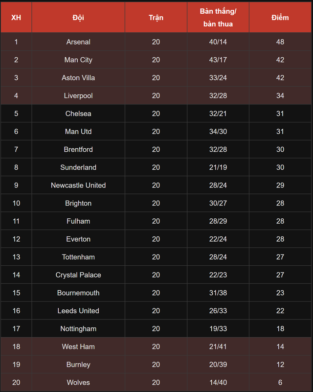Click the Điểm column header
Viewport: 313px width, 392px height.
280,18
